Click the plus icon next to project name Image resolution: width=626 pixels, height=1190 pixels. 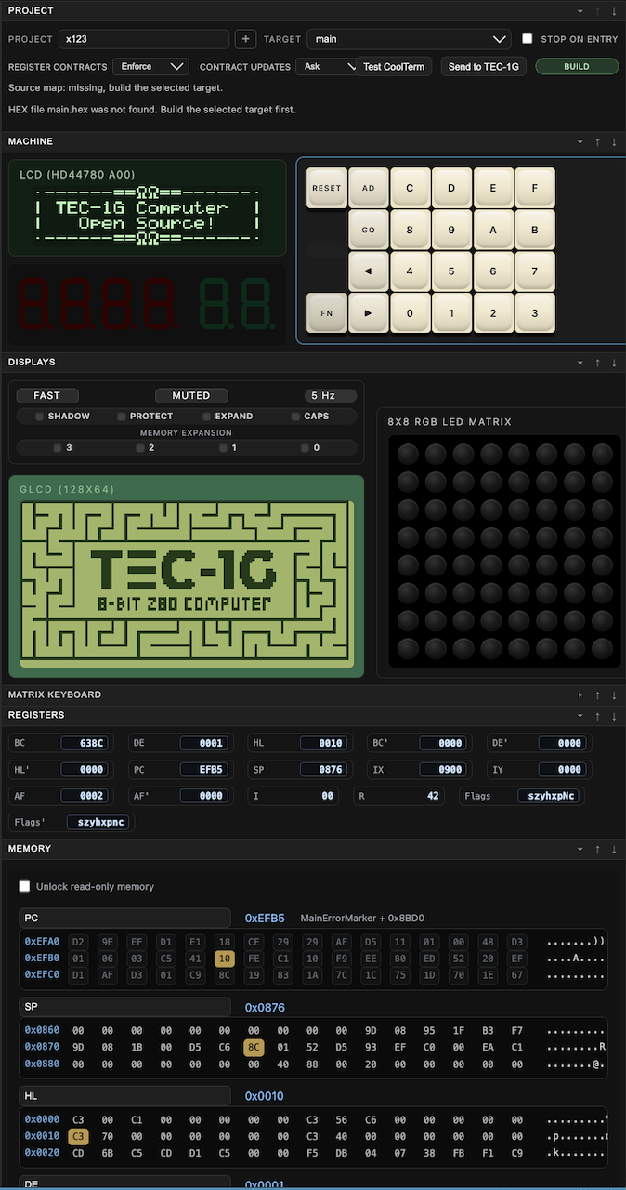245,39
